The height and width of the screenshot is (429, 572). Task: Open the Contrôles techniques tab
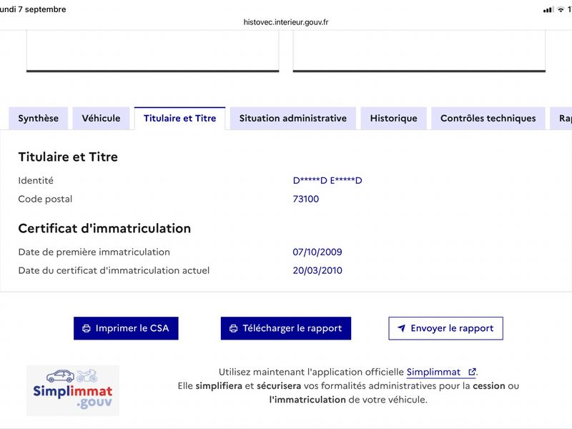click(x=488, y=118)
